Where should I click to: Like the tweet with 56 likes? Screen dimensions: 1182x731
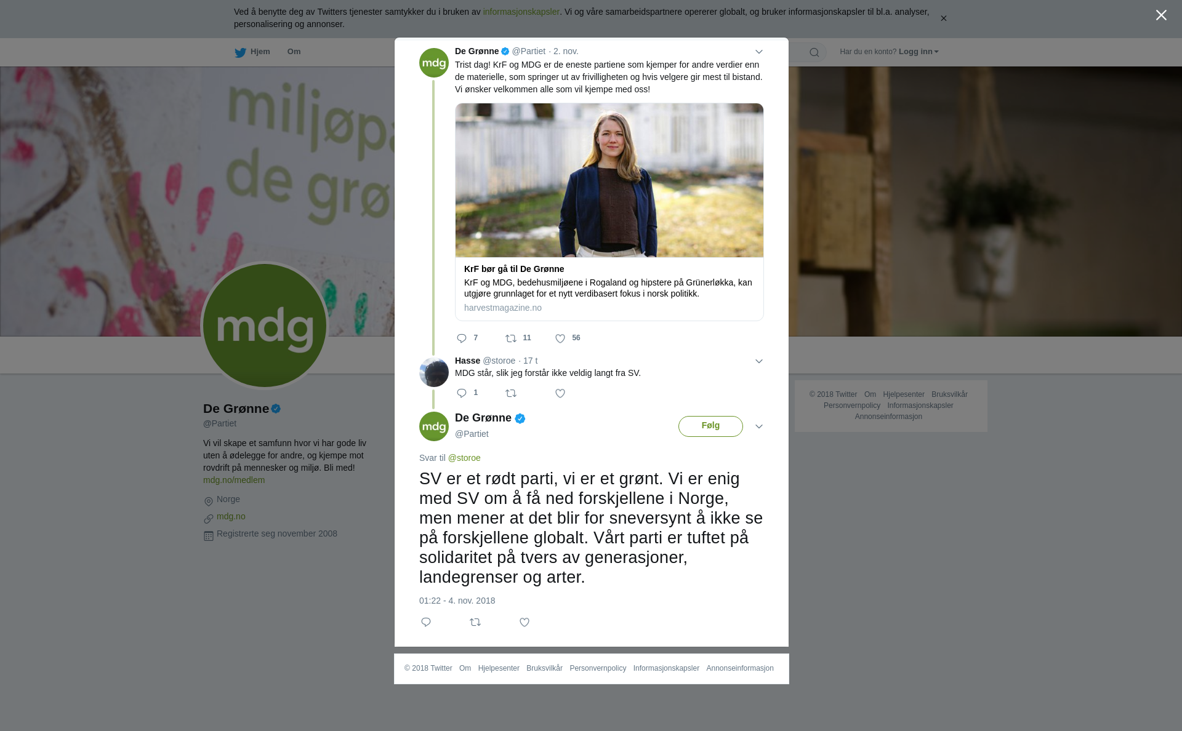[560, 338]
